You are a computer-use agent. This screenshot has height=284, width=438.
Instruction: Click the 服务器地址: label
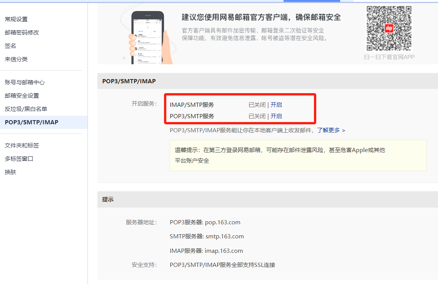[141, 222]
